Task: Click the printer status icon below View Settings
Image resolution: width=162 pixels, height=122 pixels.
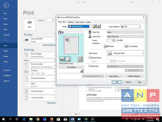Action: click(82, 71)
